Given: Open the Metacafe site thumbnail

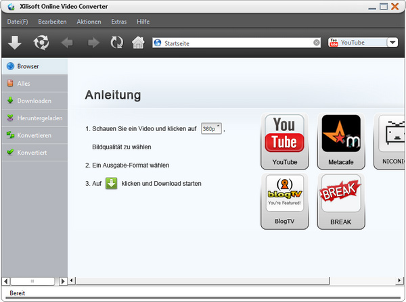Looking at the screenshot, I should [341, 141].
